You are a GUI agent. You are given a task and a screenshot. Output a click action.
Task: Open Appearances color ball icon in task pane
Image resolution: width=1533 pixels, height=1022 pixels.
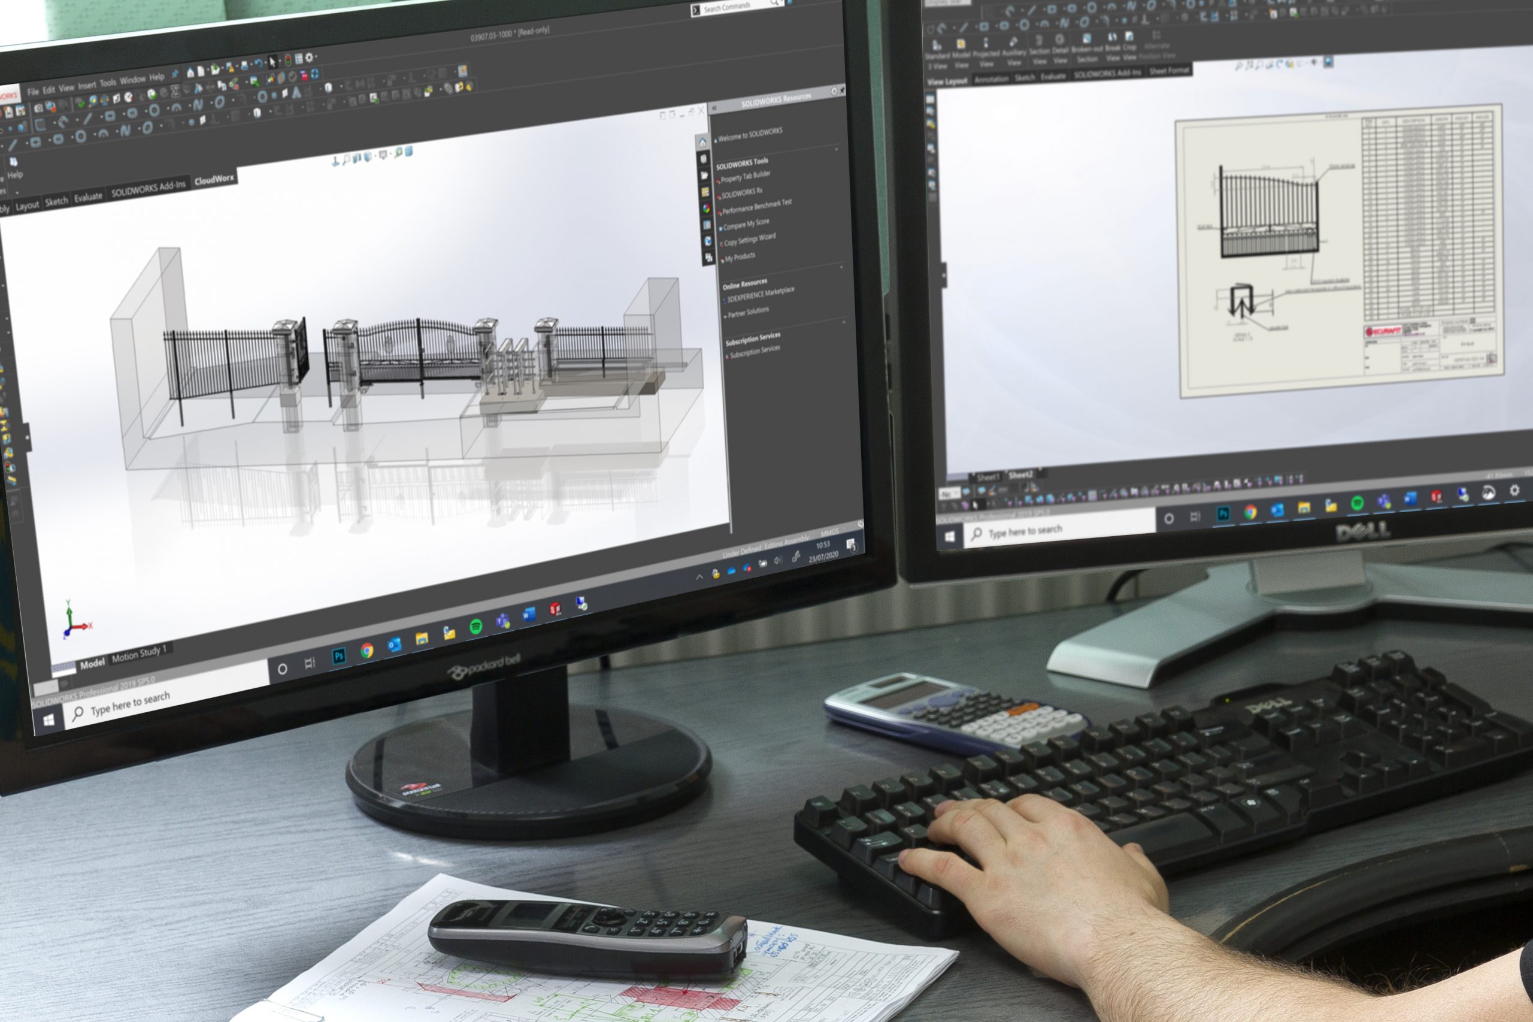tap(706, 208)
